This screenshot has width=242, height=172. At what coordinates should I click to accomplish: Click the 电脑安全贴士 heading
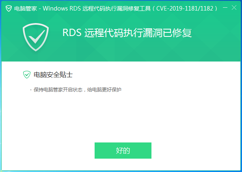click(x=53, y=75)
